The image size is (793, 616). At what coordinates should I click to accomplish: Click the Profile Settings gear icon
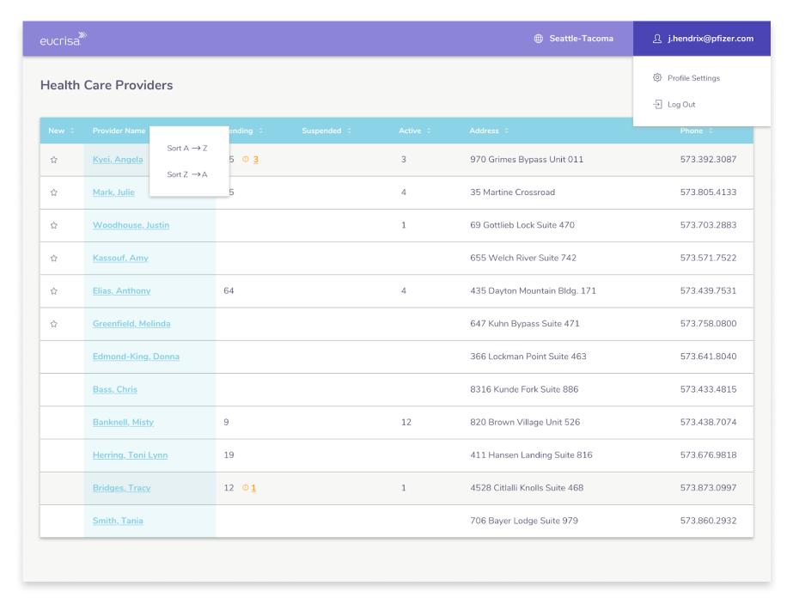click(x=657, y=77)
